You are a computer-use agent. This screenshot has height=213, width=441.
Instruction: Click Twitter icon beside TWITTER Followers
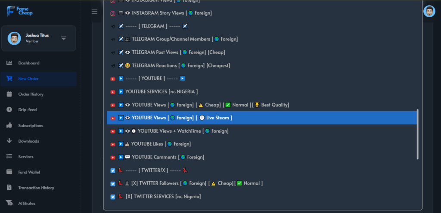(113, 184)
